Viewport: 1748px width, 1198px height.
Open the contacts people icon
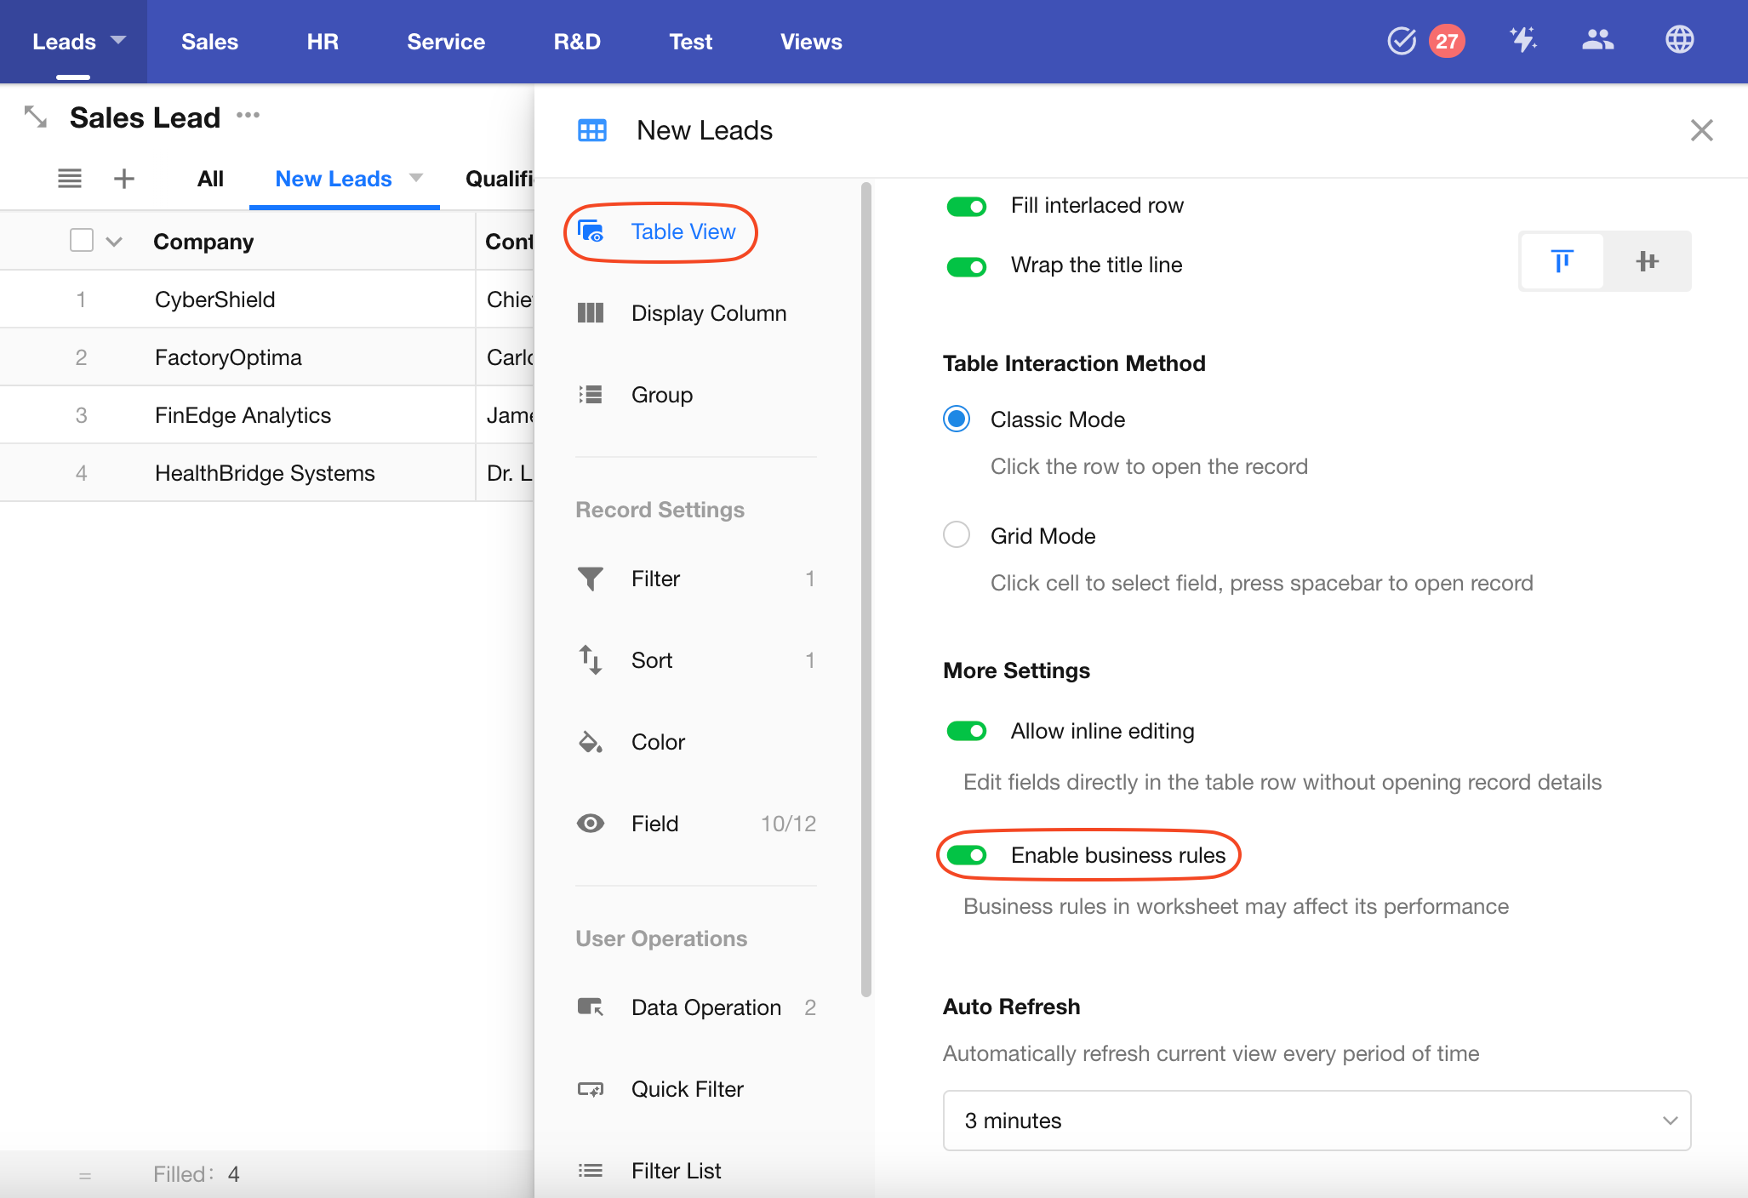click(x=1597, y=40)
